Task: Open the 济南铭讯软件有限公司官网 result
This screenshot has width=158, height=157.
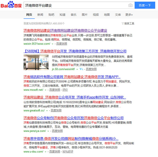Action: (x=72, y=77)
